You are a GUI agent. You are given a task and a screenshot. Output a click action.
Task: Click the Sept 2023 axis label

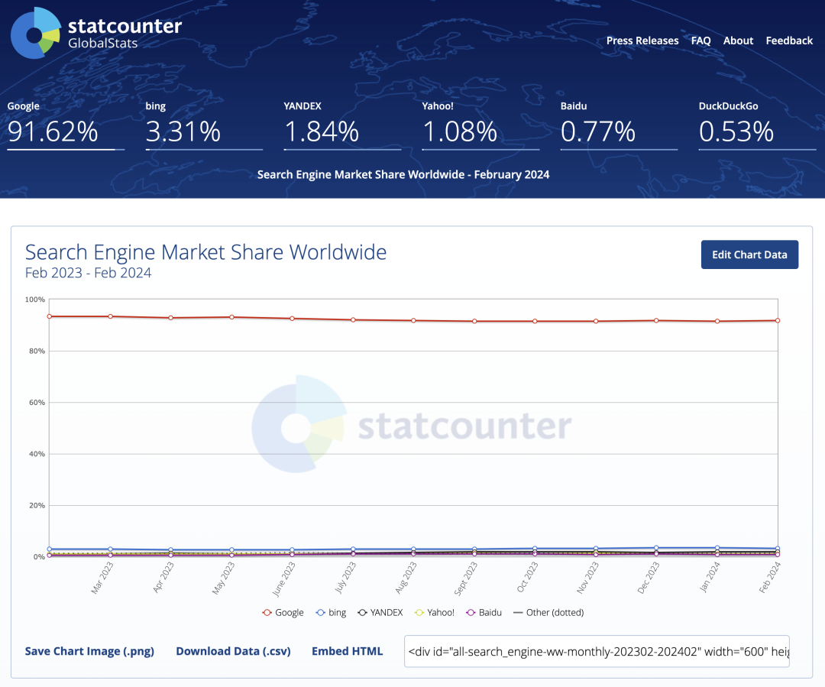click(466, 578)
